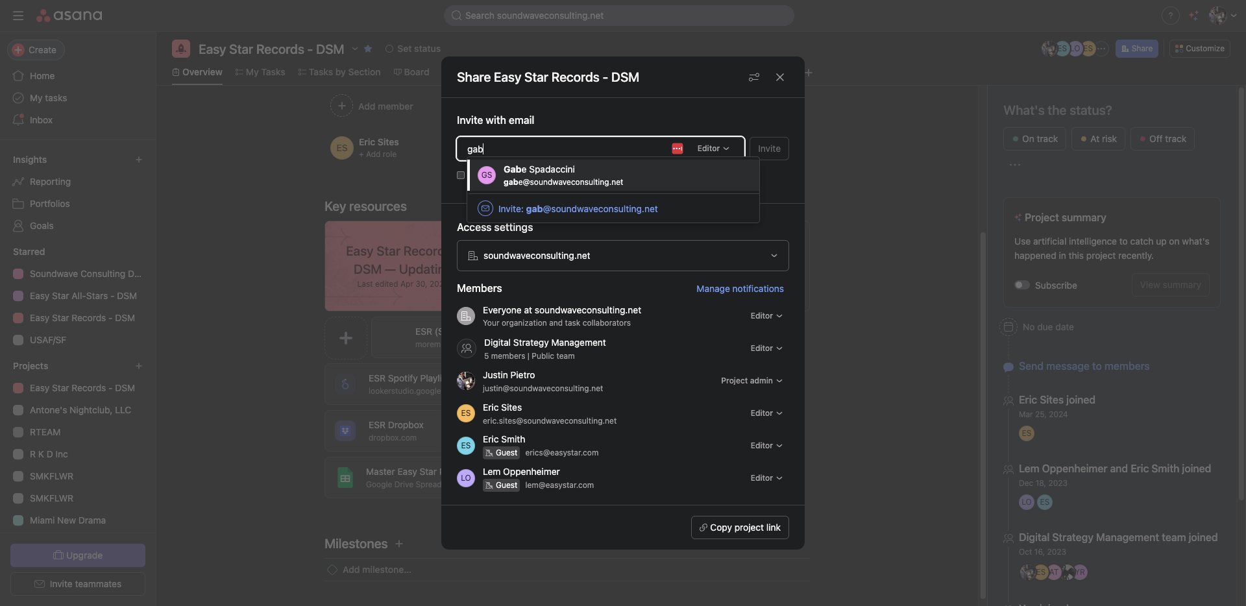
Task: Click the top search bar
Action: point(618,16)
